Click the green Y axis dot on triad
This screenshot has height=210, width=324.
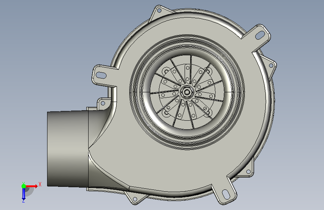click(x=24, y=186)
